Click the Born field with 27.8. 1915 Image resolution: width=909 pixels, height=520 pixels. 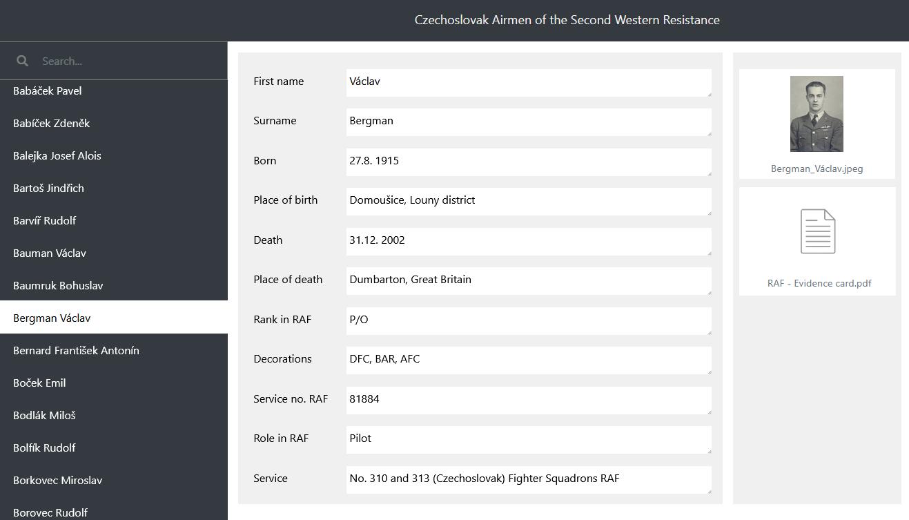click(529, 162)
